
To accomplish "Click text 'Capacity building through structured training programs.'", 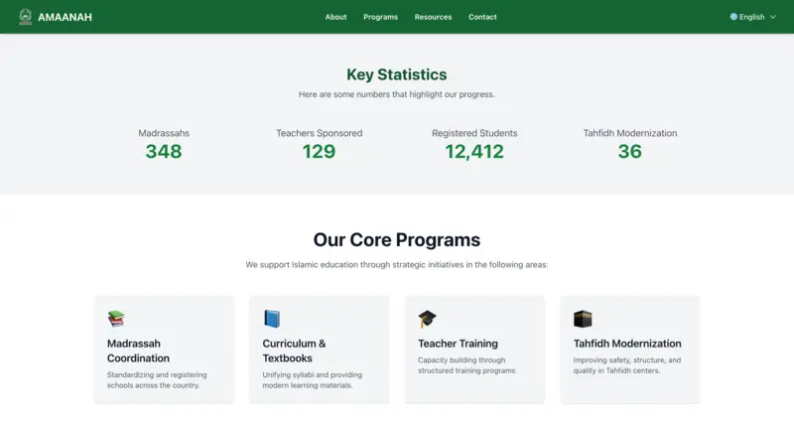I will pos(467,365).
